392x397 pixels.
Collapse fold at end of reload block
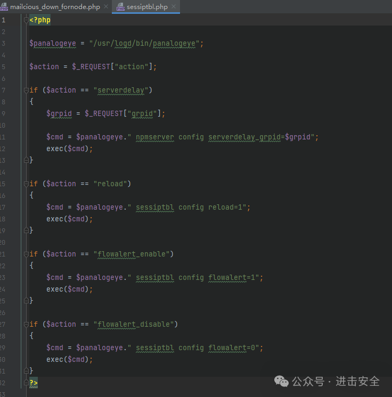pos(26,230)
